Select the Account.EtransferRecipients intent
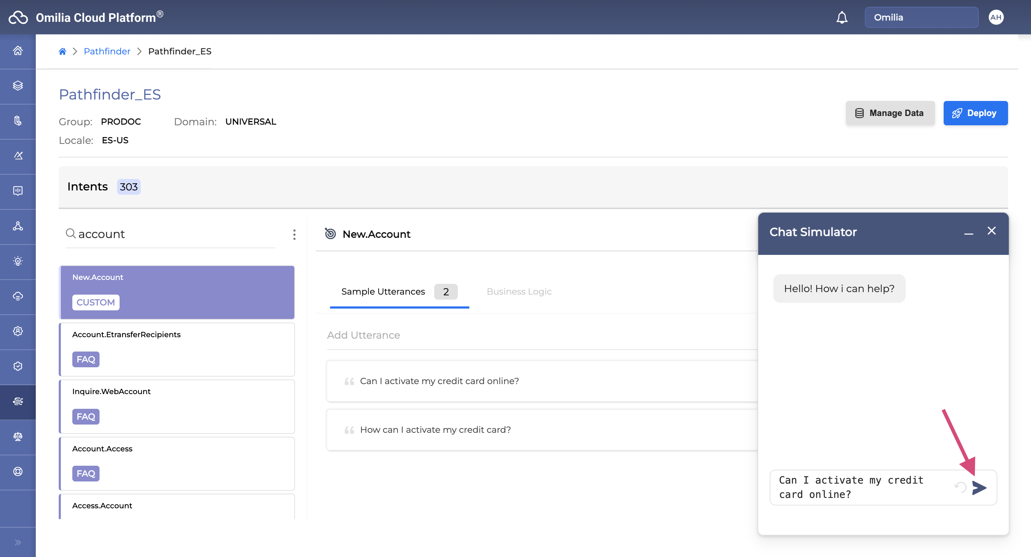Screen dimensions: 1031x557 click(x=176, y=349)
